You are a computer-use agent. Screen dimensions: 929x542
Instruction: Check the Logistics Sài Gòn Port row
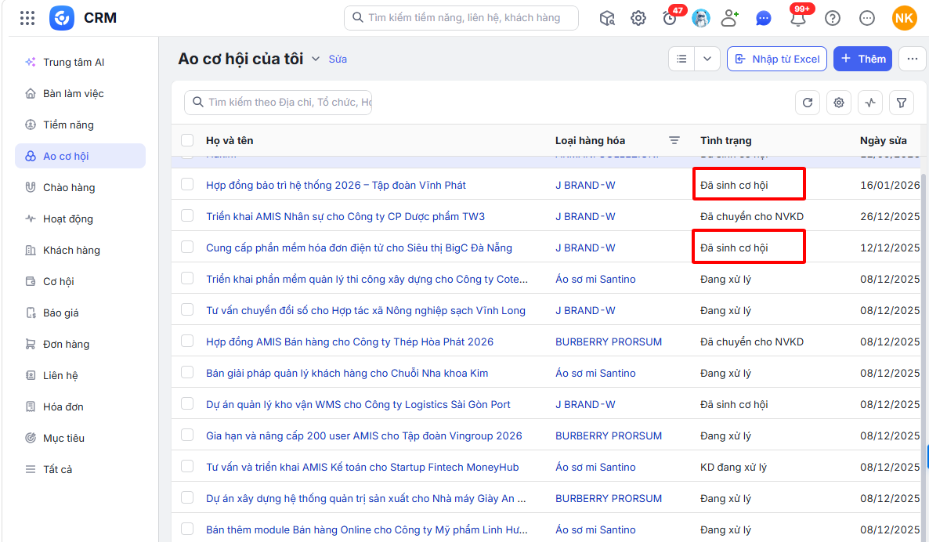[x=187, y=404]
